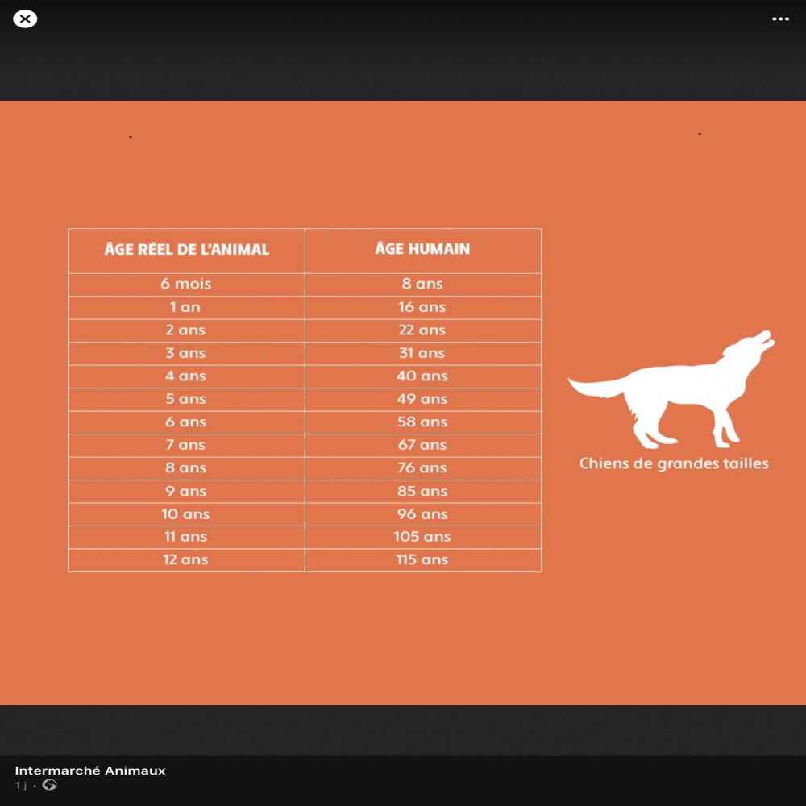
Task: Select the '31 ans' table cell
Action: (423, 354)
